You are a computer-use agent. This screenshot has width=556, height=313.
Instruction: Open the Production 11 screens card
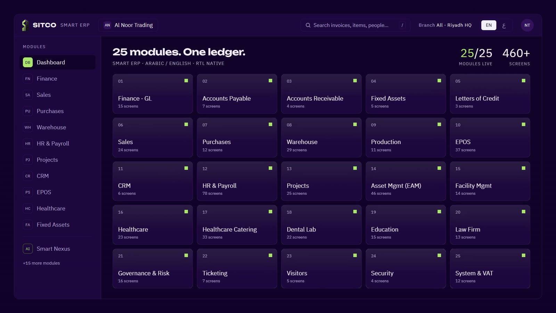[406, 137]
